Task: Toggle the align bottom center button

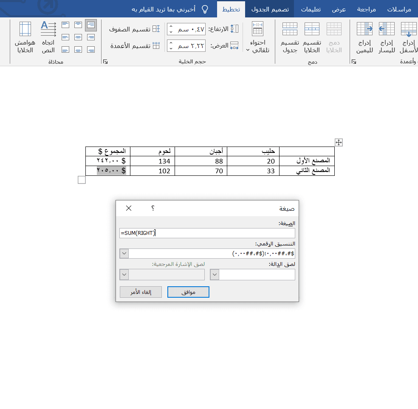Action: click(x=78, y=49)
